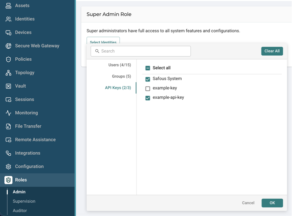Click the Devices icon in sidebar
Viewport: 292px width, 216px height.
coord(8,33)
